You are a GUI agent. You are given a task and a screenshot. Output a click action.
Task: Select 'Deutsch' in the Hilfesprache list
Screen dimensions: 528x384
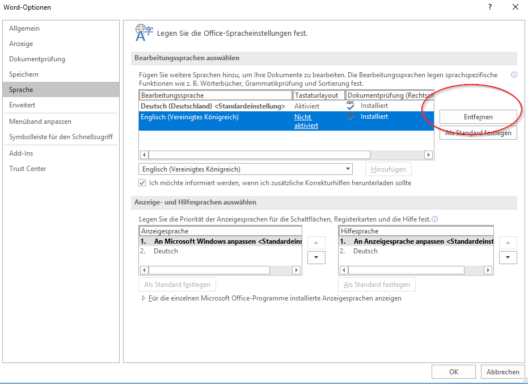coord(416,251)
